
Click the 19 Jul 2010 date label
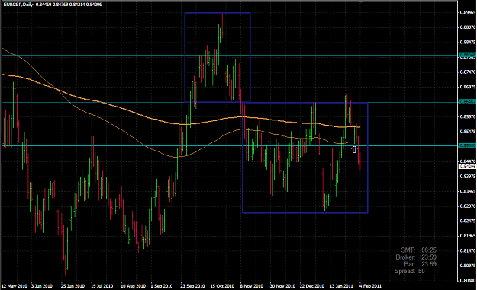click(102, 286)
